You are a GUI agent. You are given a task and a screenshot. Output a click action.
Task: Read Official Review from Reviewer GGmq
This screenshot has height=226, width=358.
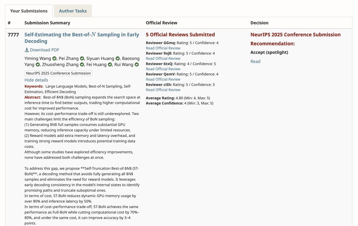(163, 48)
